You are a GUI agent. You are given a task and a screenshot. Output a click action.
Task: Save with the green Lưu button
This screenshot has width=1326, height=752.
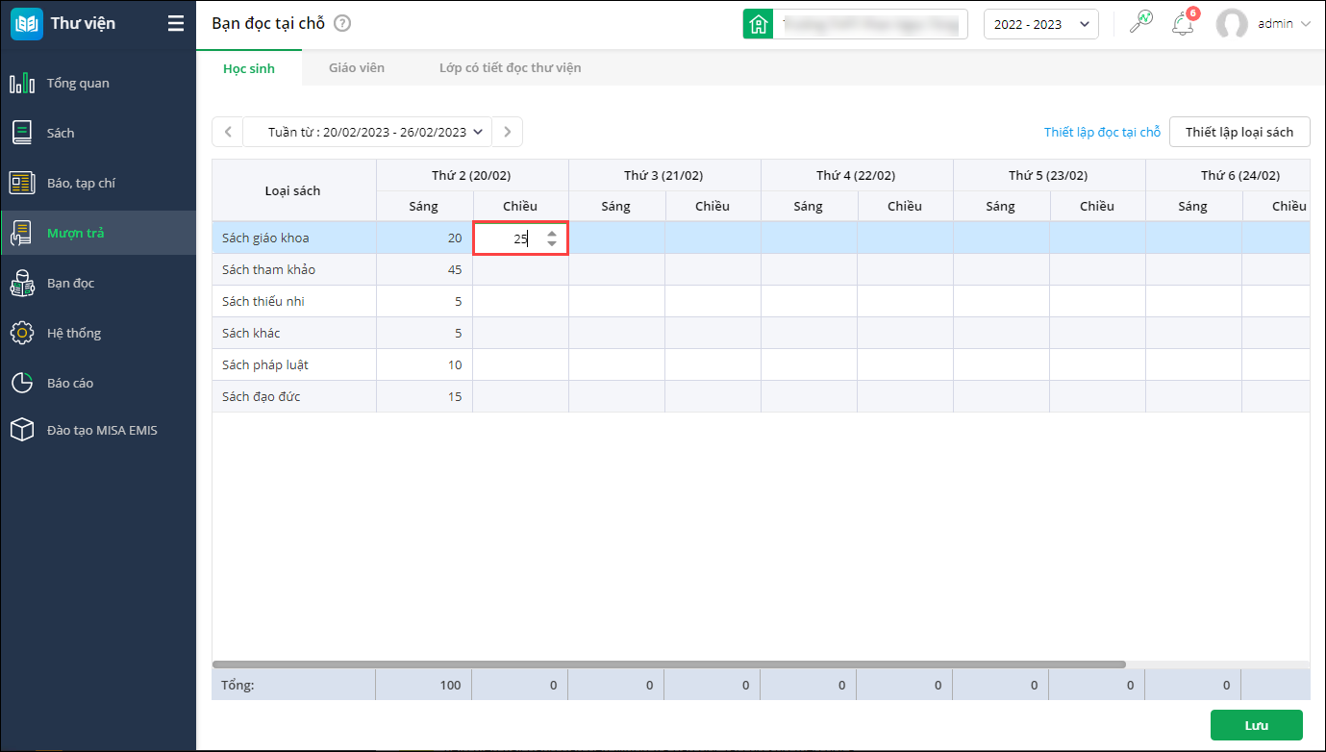(1256, 725)
